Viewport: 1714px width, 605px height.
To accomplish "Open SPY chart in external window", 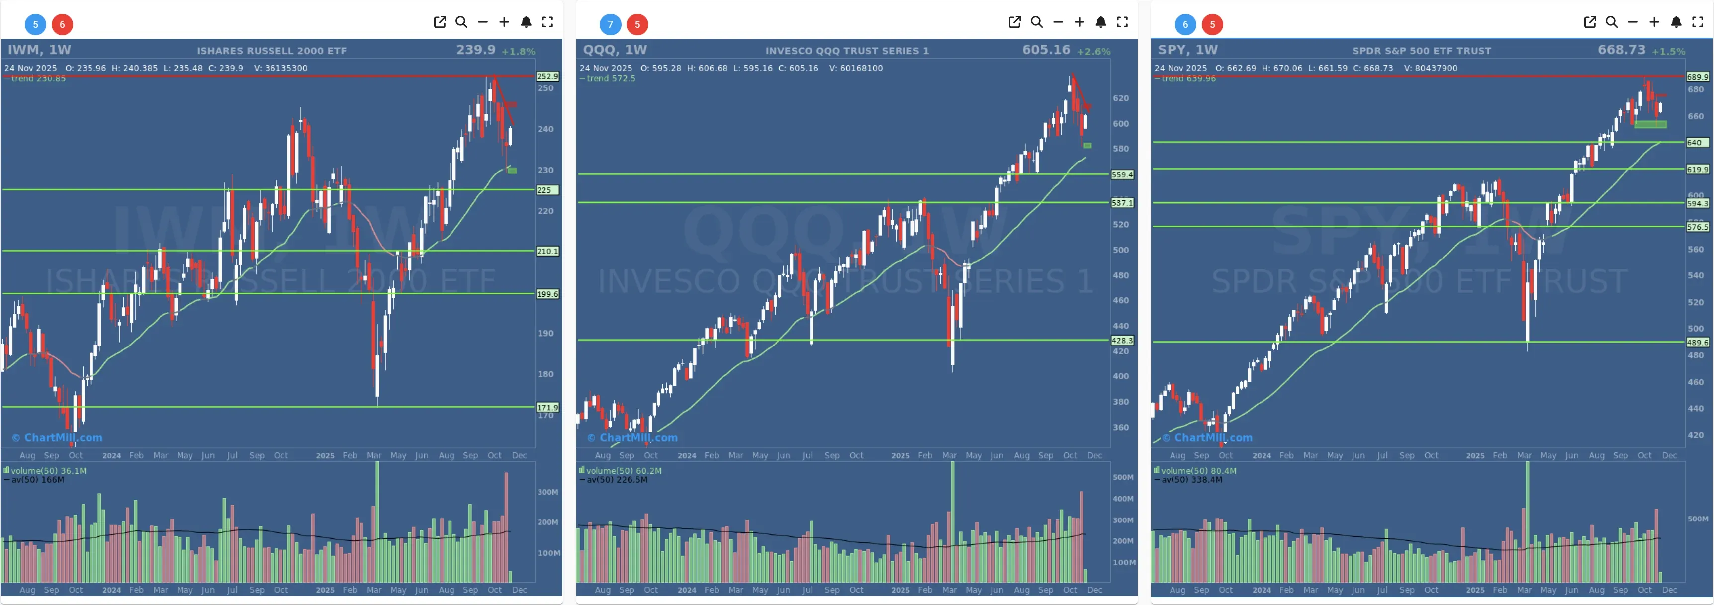I will 1590,22.
